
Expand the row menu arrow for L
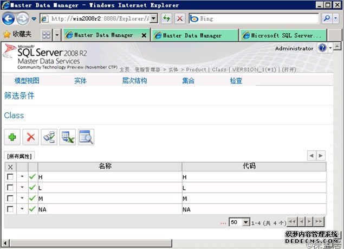coord(22,188)
